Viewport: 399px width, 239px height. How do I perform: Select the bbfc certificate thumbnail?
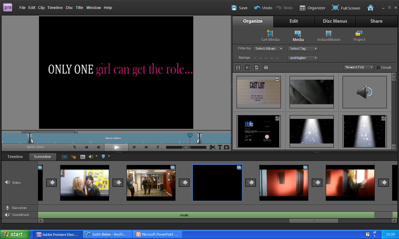pyautogui.click(x=259, y=131)
